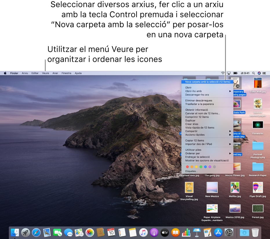Select Obtenir informació
Image resolution: width=270 pixels, height=239 pixels.
click(207, 110)
